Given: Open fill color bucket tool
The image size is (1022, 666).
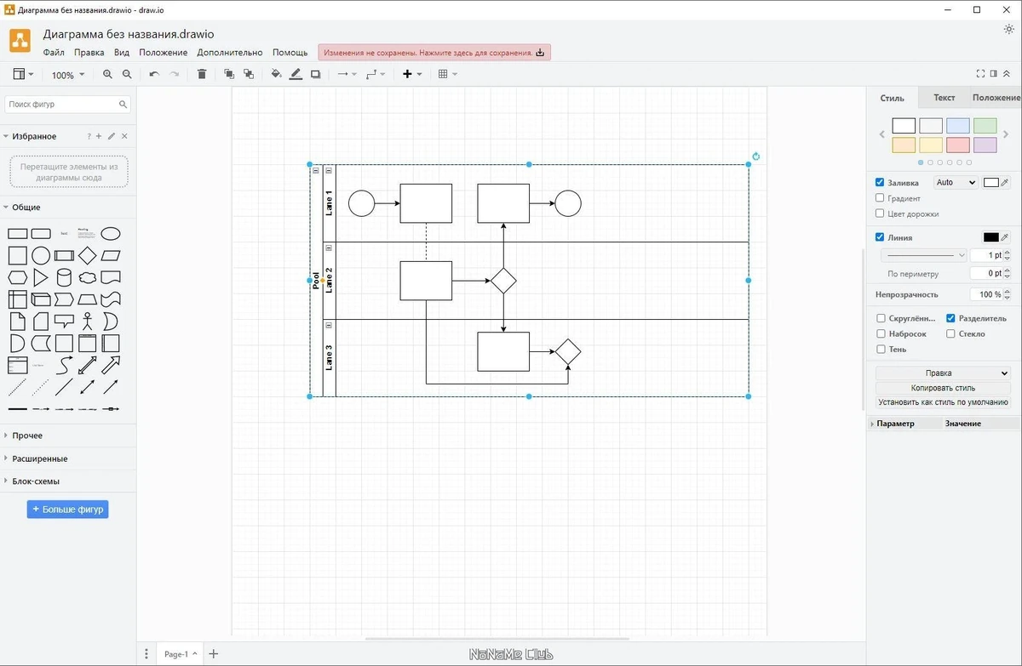Looking at the screenshot, I should pyautogui.click(x=276, y=75).
